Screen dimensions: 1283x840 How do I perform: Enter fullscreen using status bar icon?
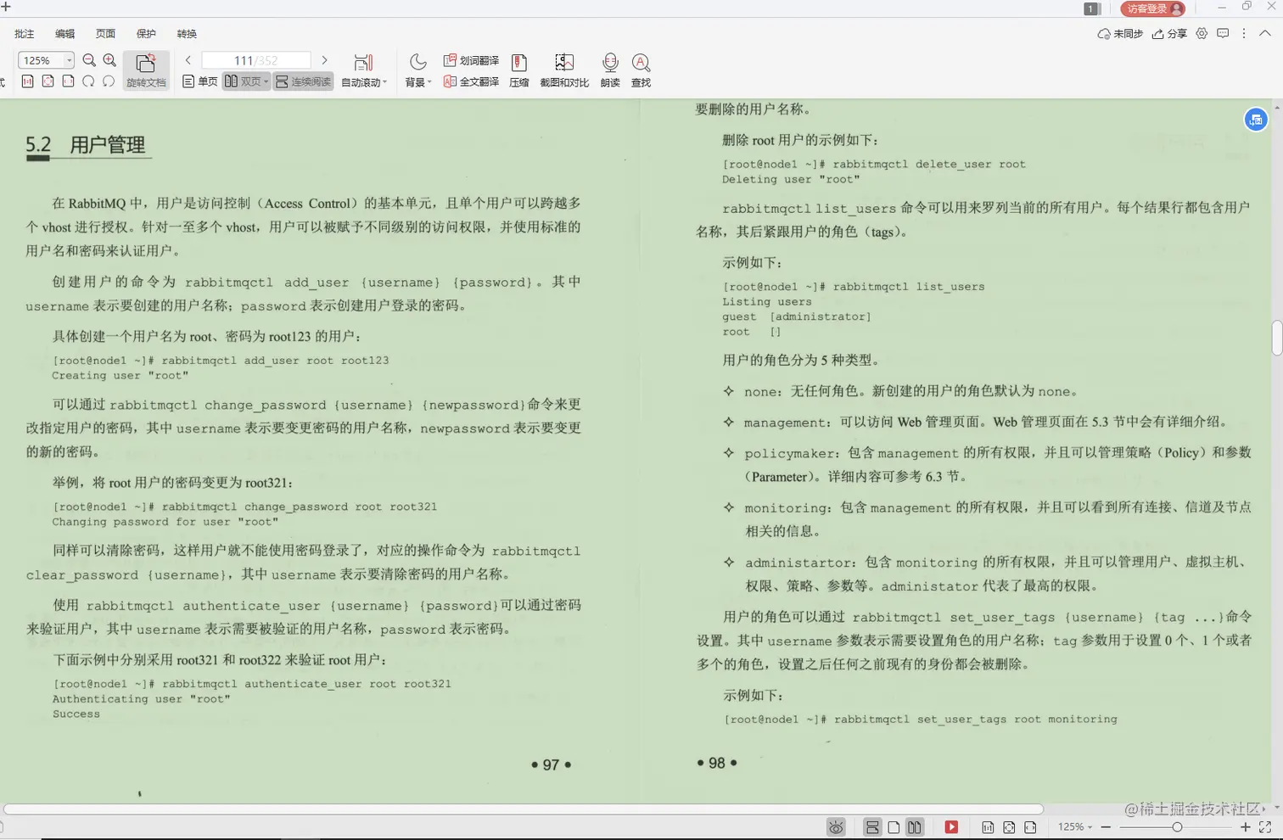pyautogui.click(x=1265, y=826)
